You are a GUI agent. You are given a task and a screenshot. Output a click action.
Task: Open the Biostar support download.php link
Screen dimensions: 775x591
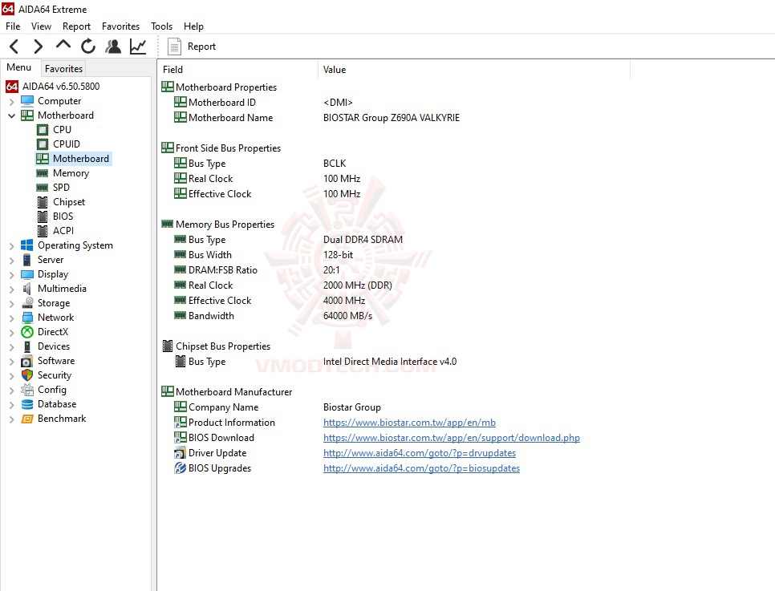click(451, 438)
